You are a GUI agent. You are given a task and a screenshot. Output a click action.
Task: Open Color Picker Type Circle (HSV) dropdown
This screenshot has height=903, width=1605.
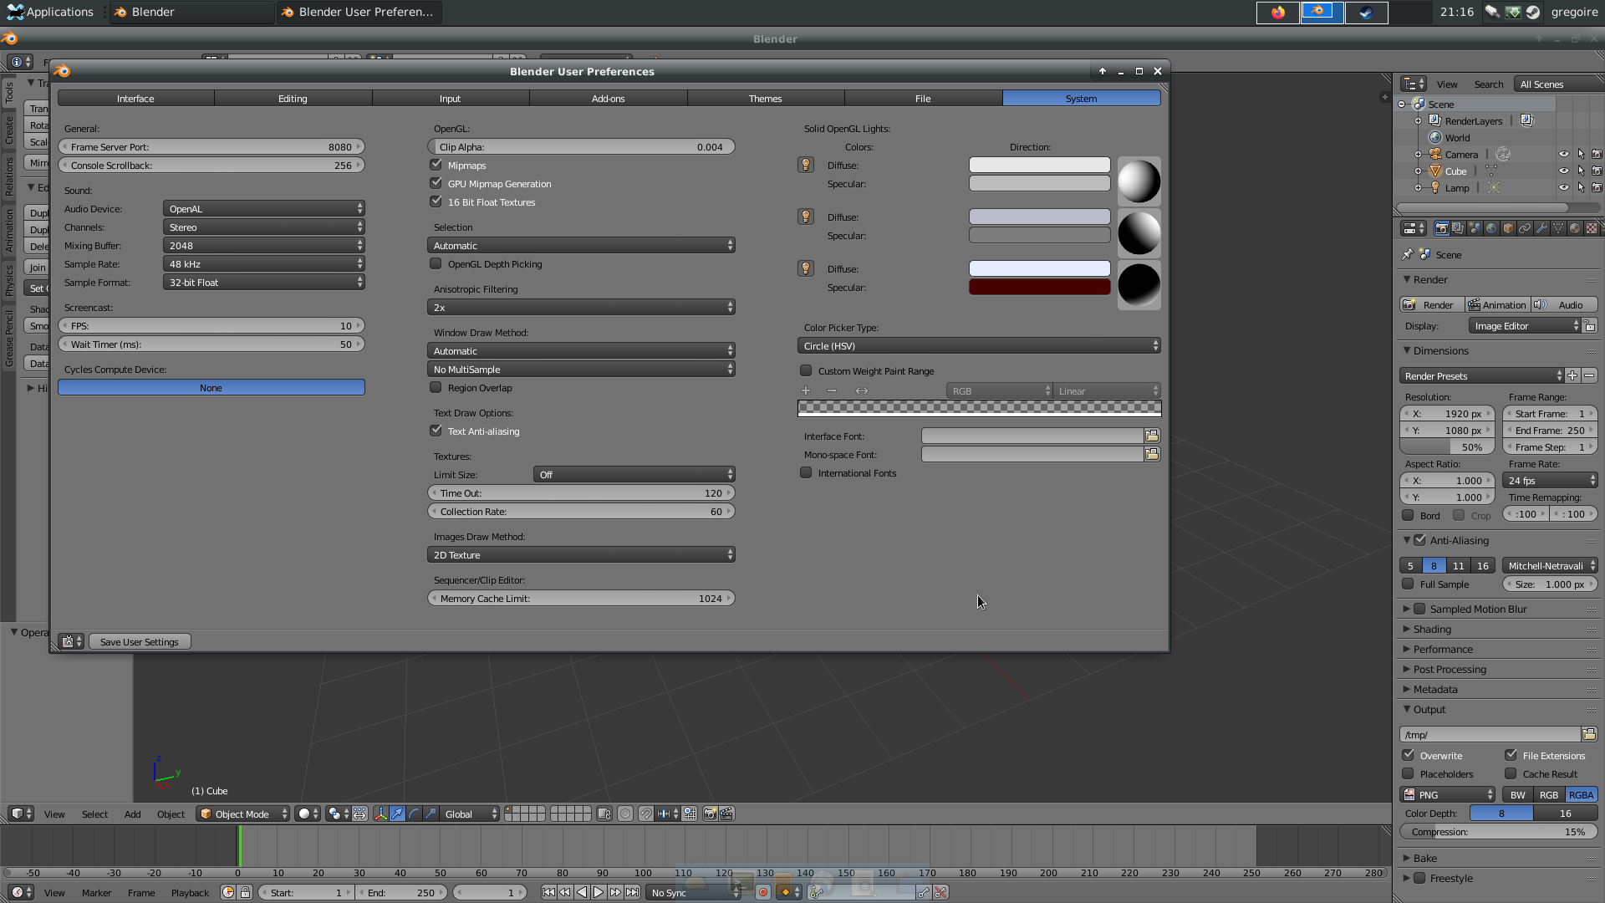[979, 345]
